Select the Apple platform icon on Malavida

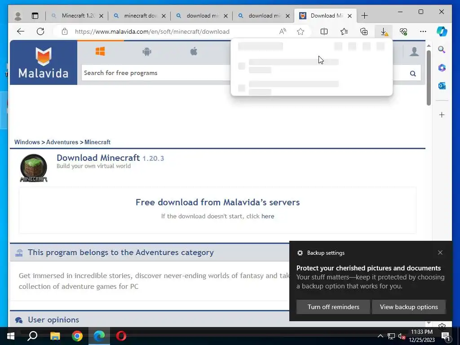point(194,52)
